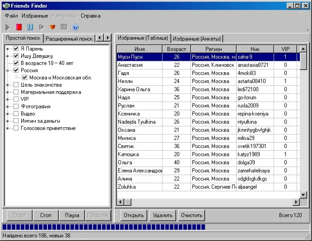
Task: Collapse the Россия tree node
Action: click(8, 70)
